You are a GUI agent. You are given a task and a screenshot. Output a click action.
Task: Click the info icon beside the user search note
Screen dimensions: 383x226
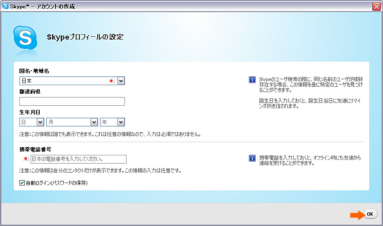click(252, 80)
